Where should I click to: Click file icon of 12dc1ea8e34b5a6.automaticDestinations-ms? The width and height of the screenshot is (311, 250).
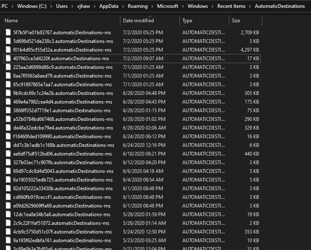(x=8, y=214)
